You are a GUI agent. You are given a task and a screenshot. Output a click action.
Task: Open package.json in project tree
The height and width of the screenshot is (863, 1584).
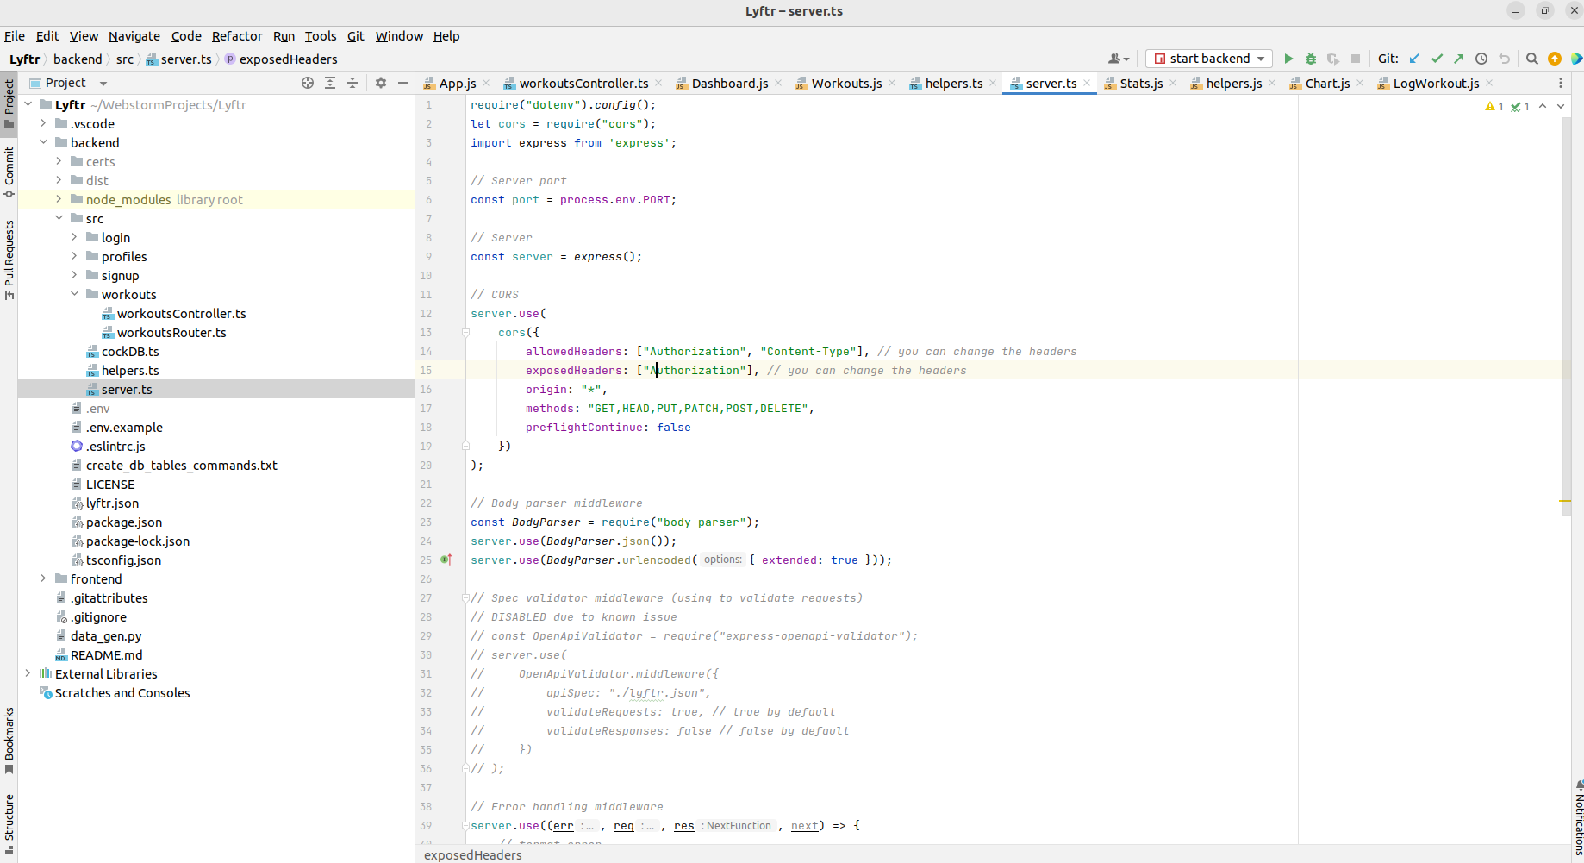click(124, 522)
